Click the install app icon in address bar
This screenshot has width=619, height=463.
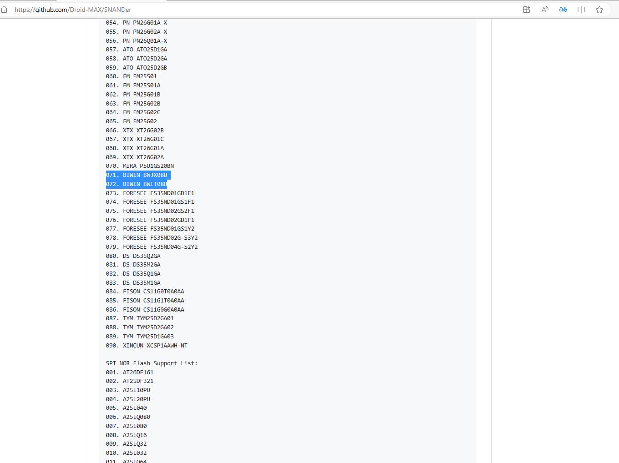[527, 10]
